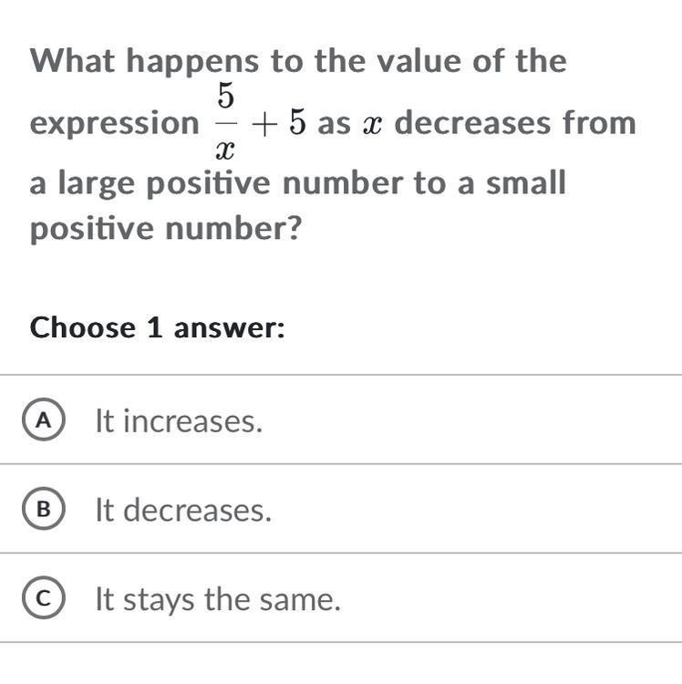Click the phrase "What happens" in the question
The image size is (682, 684).
[144, 62]
